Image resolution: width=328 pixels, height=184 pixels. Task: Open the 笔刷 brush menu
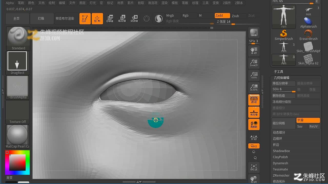tap(21, 3)
